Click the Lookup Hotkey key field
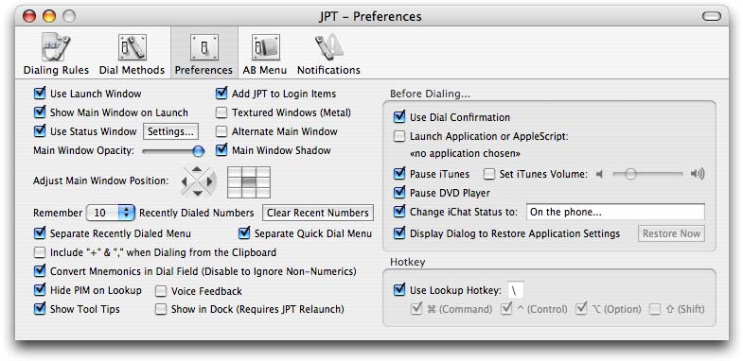Image resolution: width=743 pixels, height=361 pixels. [x=516, y=290]
